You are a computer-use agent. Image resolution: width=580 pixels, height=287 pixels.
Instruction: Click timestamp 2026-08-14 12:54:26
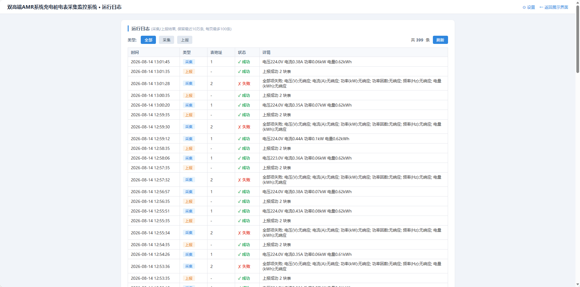pyautogui.click(x=150, y=254)
